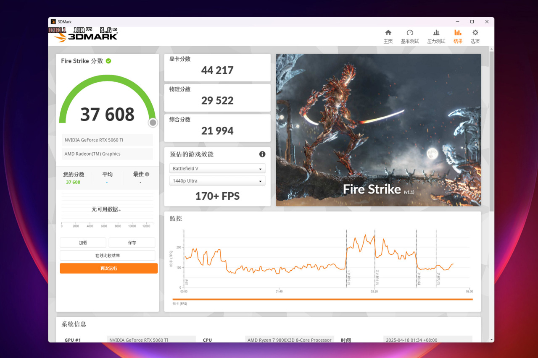538x358 pixels.
Task: Open 选项 options via the gear icon
Action: pyautogui.click(x=475, y=37)
